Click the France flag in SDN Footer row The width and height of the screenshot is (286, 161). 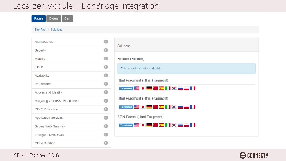[x=193, y=125]
